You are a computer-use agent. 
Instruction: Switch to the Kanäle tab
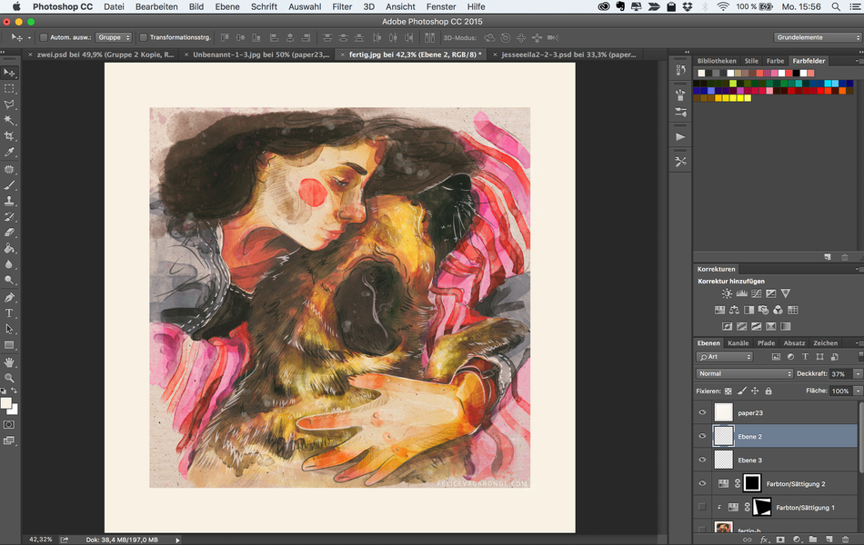pos(738,343)
